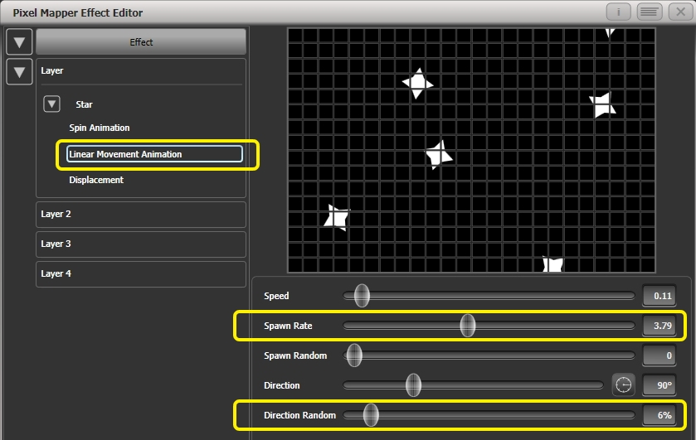The height and width of the screenshot is (440, 696).
Task: Click the Speed value field 0.11
Action: pos(659,296)
